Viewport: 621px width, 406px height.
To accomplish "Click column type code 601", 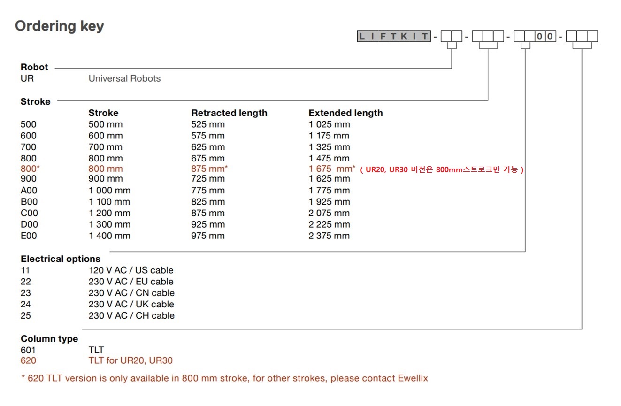I will point(28,350).
